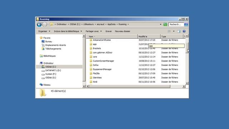
Task: Open the address history dropdown arrow
Action: [x=161, y=24]
